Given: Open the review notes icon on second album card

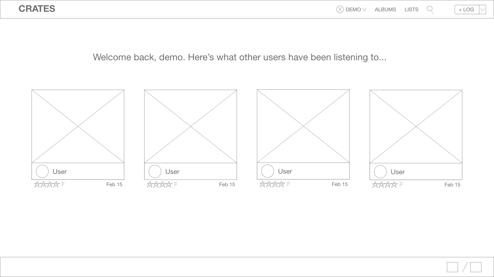Looking at the screenshot, I should [x=175, y=184].
